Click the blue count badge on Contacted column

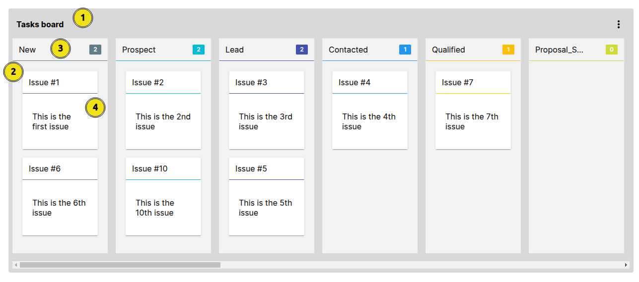[x=405, y=50]
